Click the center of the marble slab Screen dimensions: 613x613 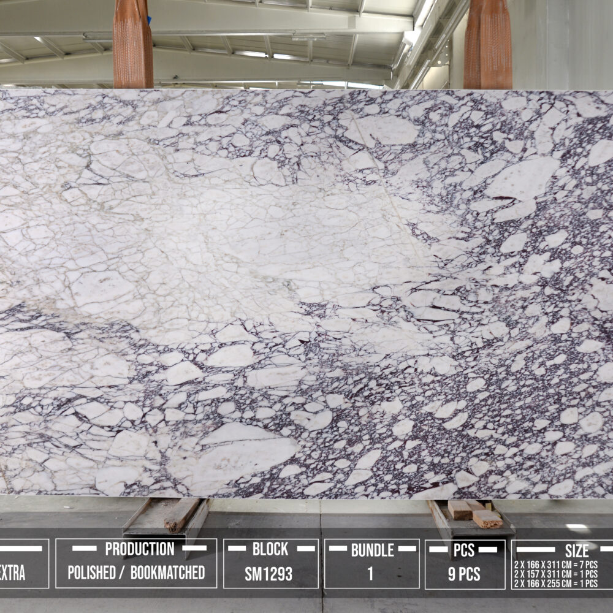tap(306, 293)
